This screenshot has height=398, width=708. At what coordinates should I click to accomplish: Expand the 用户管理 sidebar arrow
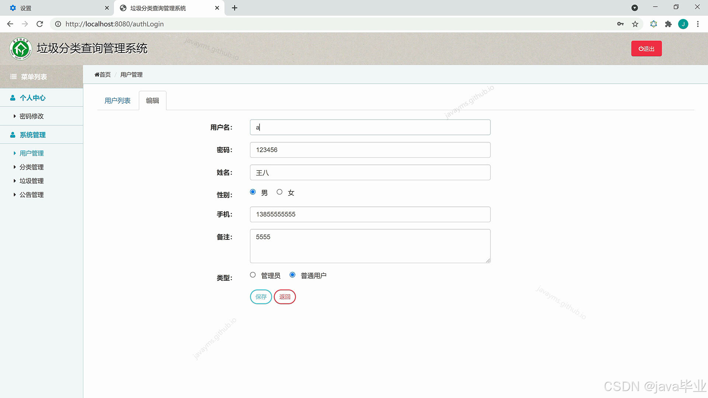14,153
